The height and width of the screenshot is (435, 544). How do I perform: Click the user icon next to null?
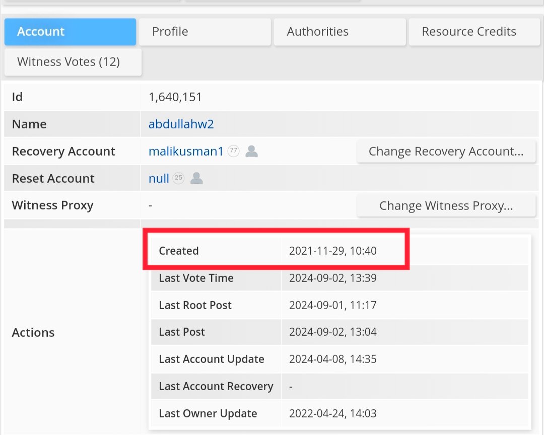[196, 179]
